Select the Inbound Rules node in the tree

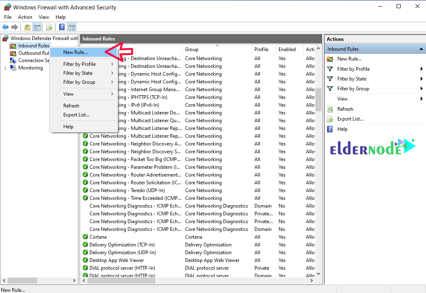pos(32,45)
